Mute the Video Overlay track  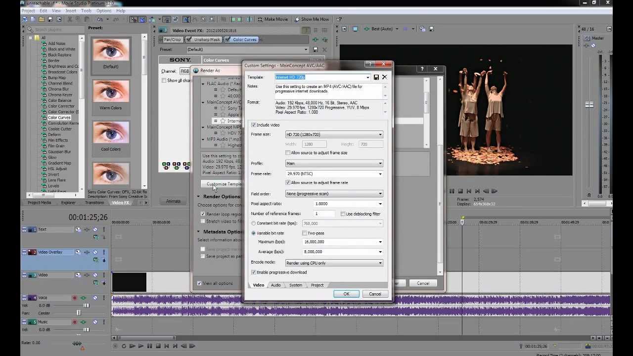tap(95, 252)
